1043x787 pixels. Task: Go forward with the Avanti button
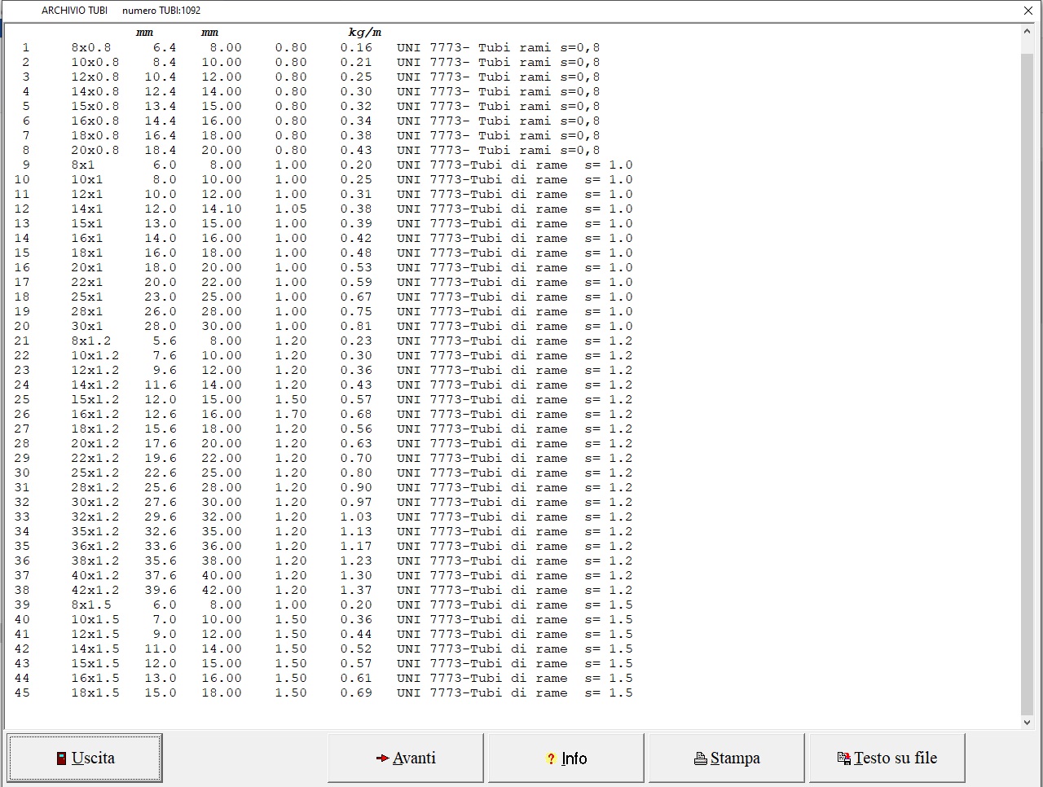click(406, 758)
